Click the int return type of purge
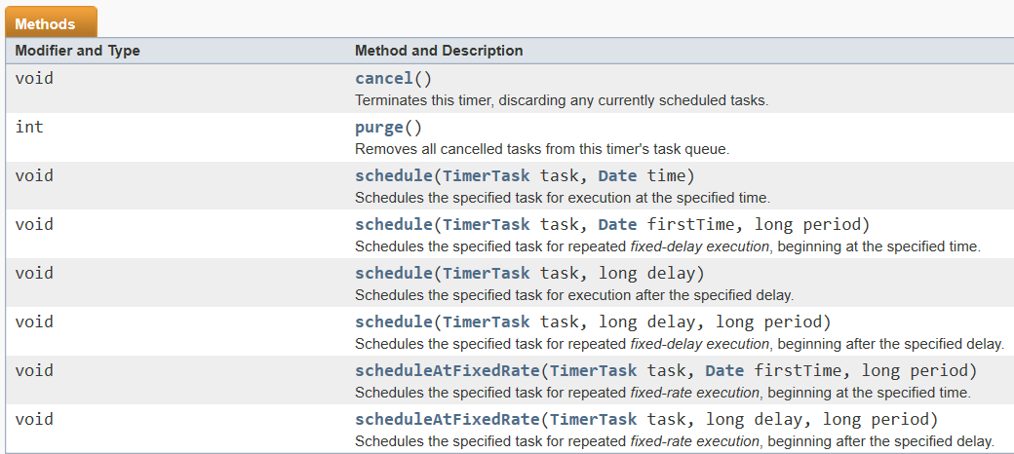Viewport: 1014px width, 454px height. click(x=29, y=128)
